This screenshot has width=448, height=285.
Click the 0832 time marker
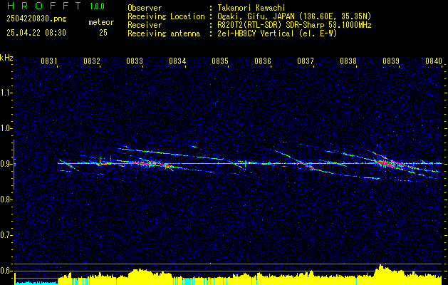(92, 61)
